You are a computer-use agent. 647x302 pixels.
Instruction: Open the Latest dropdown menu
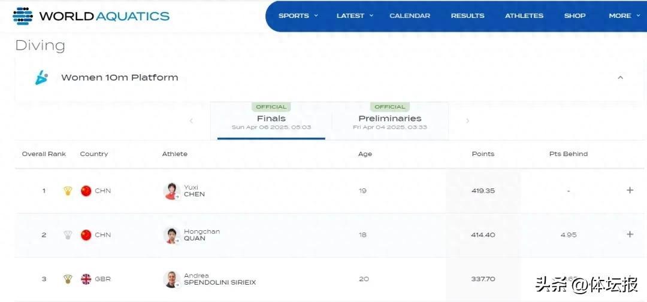click(x=355, y=16)
